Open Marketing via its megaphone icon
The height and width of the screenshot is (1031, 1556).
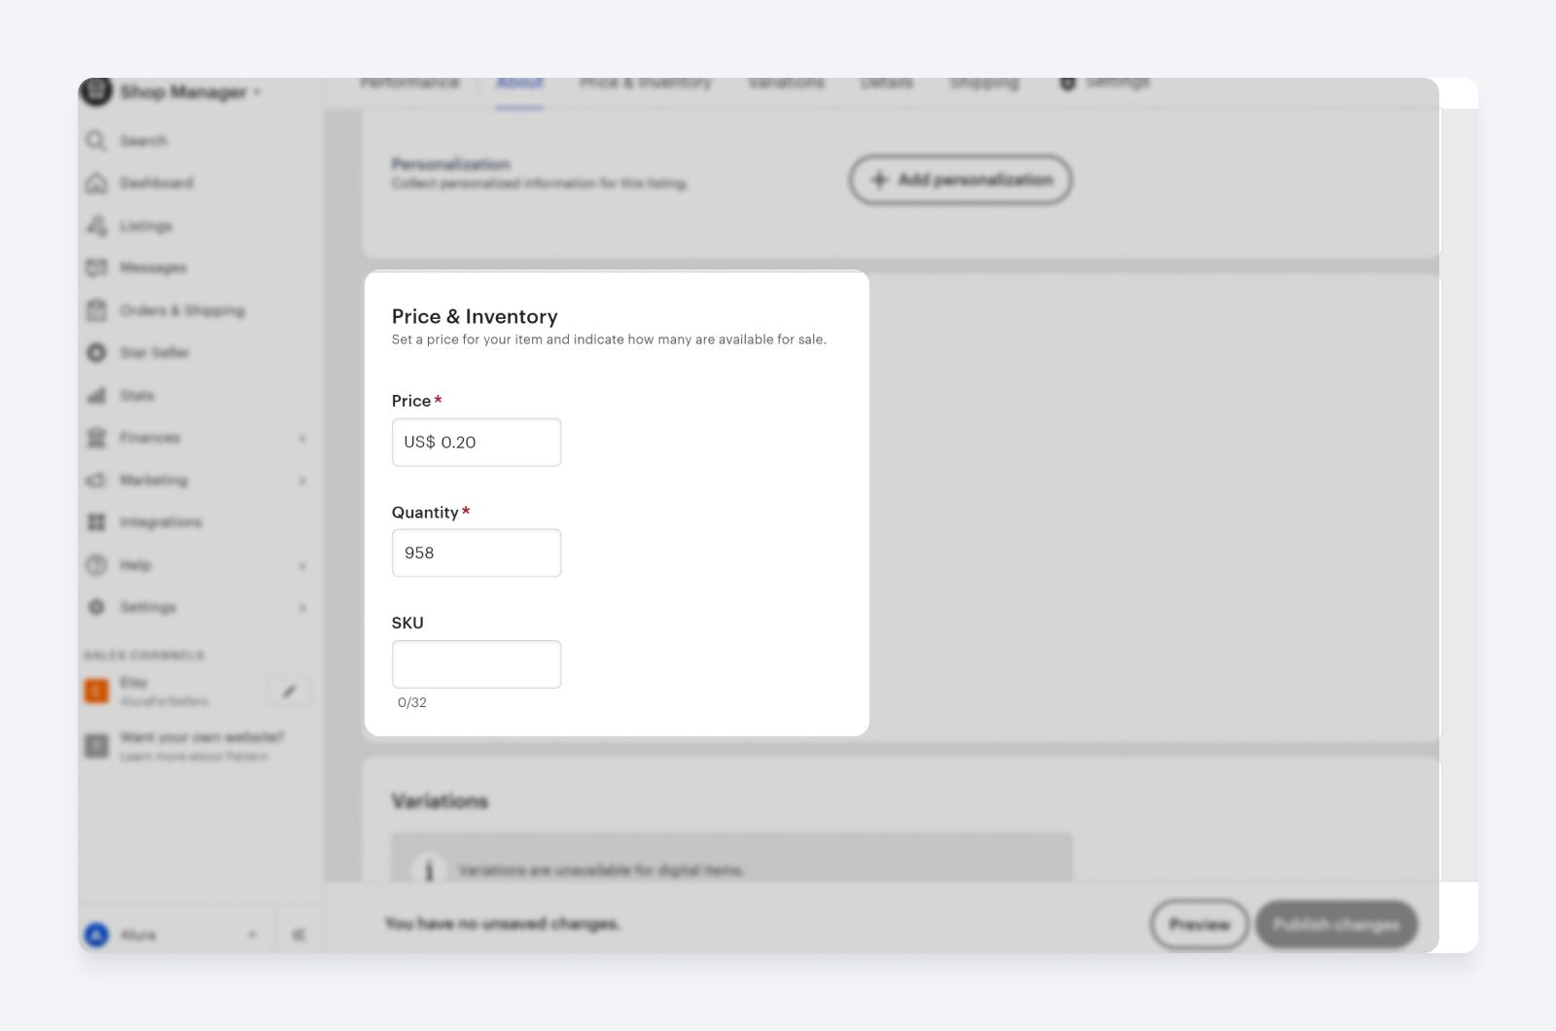click(96, 480)
